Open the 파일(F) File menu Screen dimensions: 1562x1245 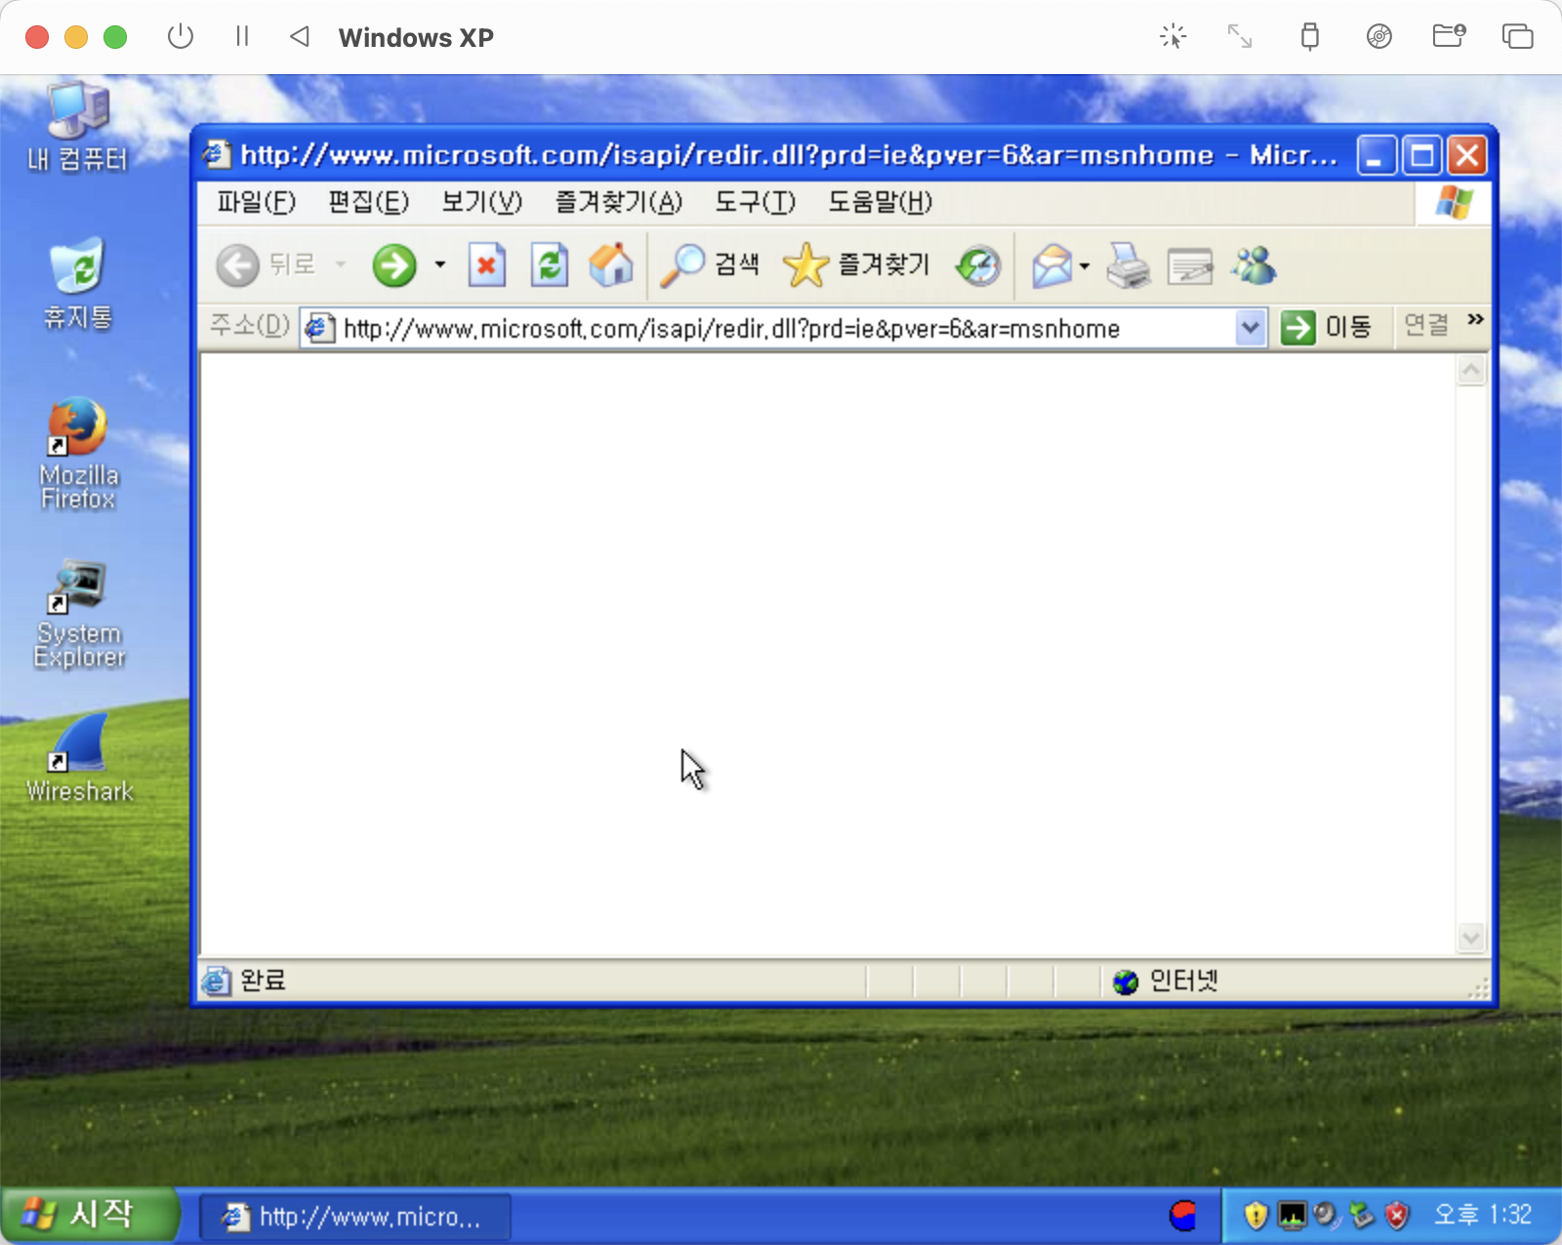tap(257, 202)
